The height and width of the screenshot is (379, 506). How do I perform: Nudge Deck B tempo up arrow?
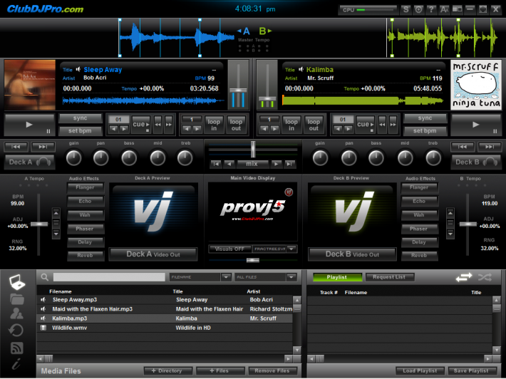(450, 213)
